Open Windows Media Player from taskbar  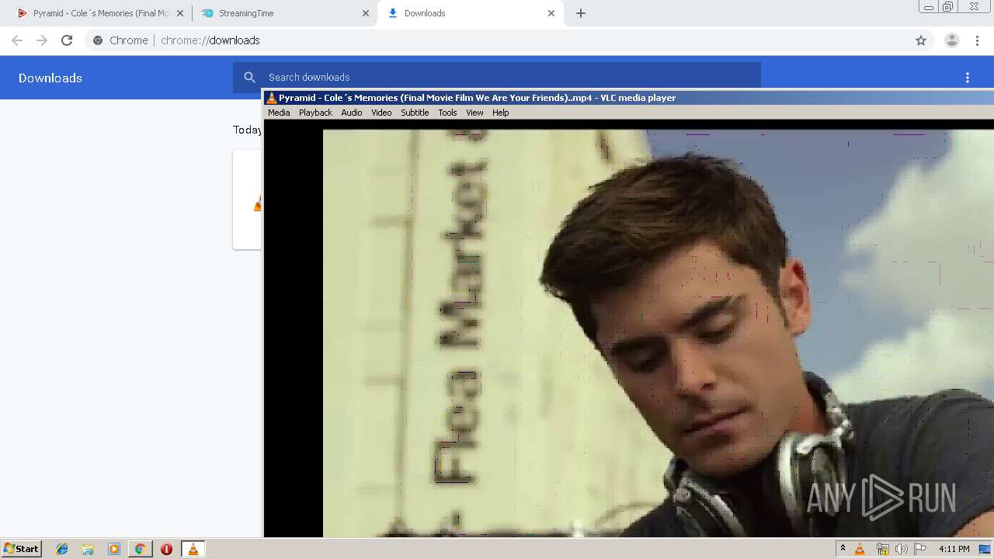[x=114, y=549]
